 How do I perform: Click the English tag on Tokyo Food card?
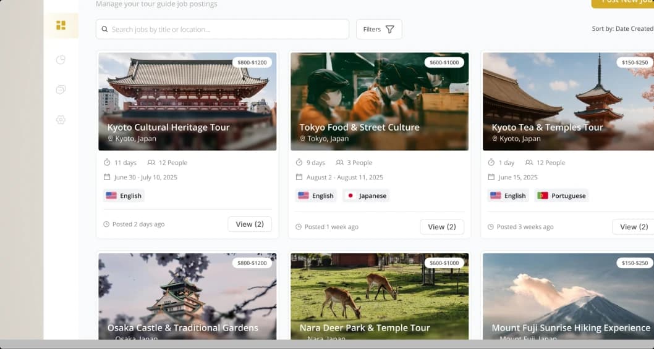(x=316, y=195)
